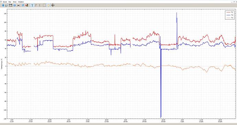This screenshot has height=125, width=237.
Task: Toggle the T temperature chart mode
Action: pyautogui.click(x=32, y=5)
